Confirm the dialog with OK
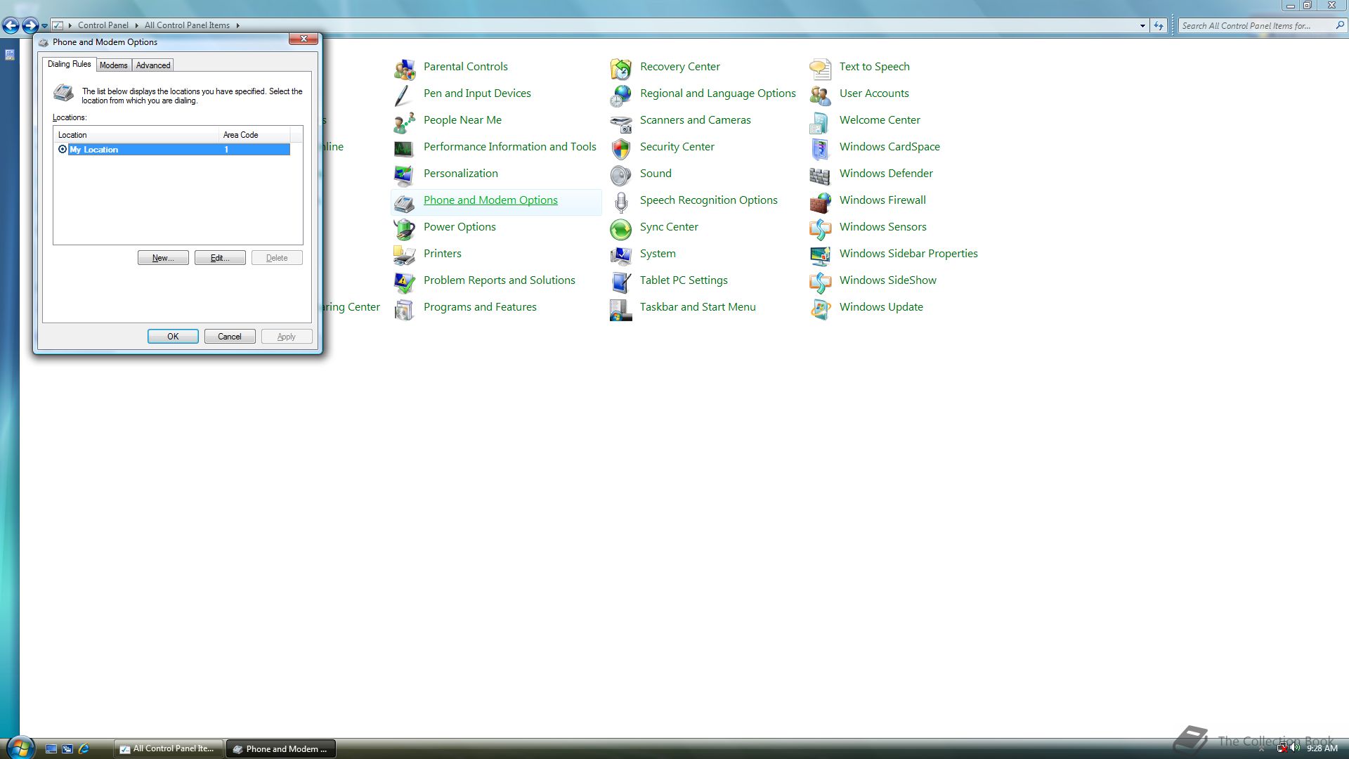This screenshot has width=1349, height=759. coord(173,337)
